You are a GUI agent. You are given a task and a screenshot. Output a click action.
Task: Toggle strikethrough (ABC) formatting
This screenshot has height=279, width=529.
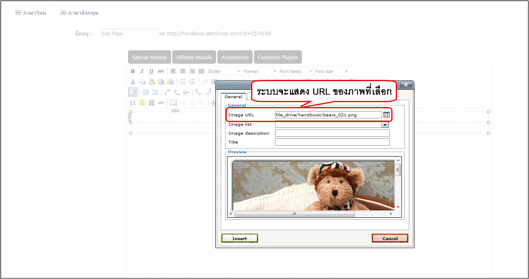161,71
